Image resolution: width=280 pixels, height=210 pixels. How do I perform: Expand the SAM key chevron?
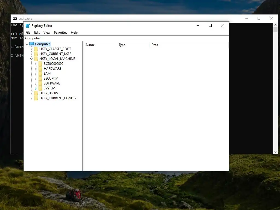36,74
